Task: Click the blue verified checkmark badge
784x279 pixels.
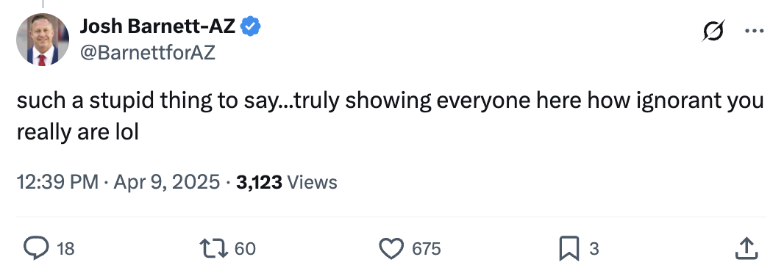Action: (x=251, y=26)
